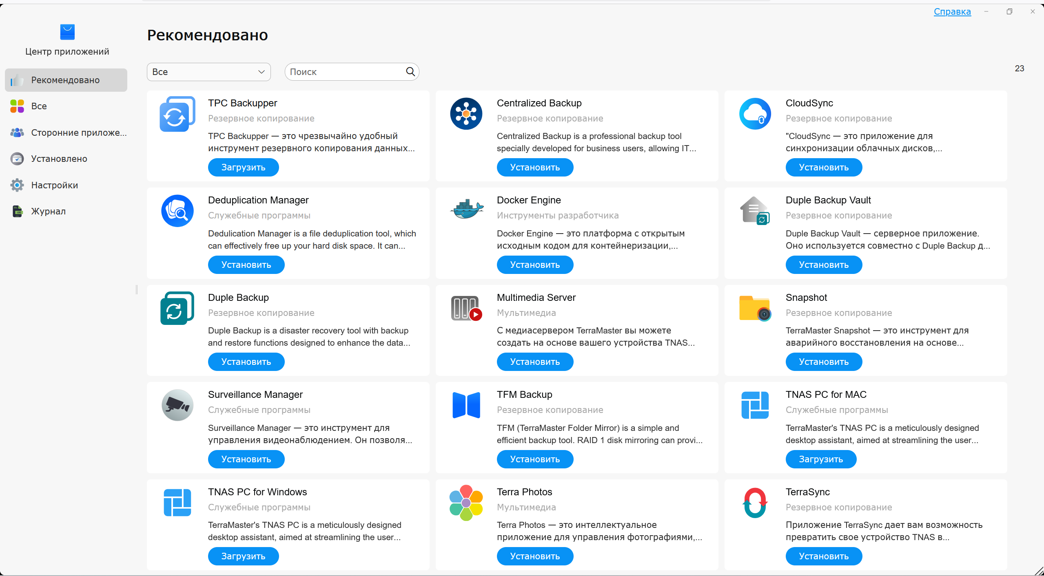Click the CloudSync cloud icon
Image resolution: width=1044 pixels, height=576 pixels.
[755, 114]
